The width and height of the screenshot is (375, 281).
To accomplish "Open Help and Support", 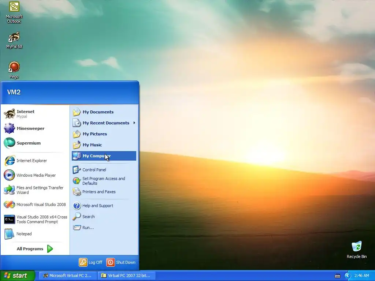I will pyautogui.click(x=104, y=206).
